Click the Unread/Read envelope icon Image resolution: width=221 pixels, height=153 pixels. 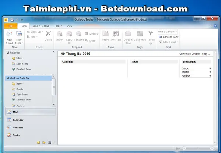coord(128,36)
